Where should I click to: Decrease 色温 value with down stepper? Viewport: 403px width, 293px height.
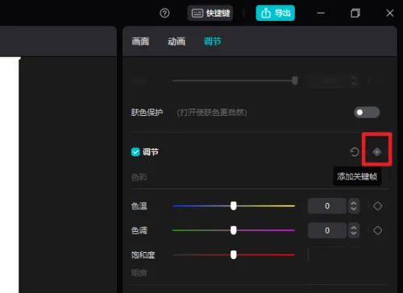tap(354, 209)
